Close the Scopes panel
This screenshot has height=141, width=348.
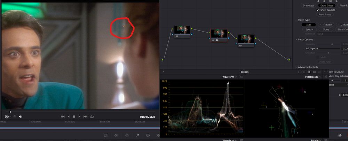(x=163, y=72)
